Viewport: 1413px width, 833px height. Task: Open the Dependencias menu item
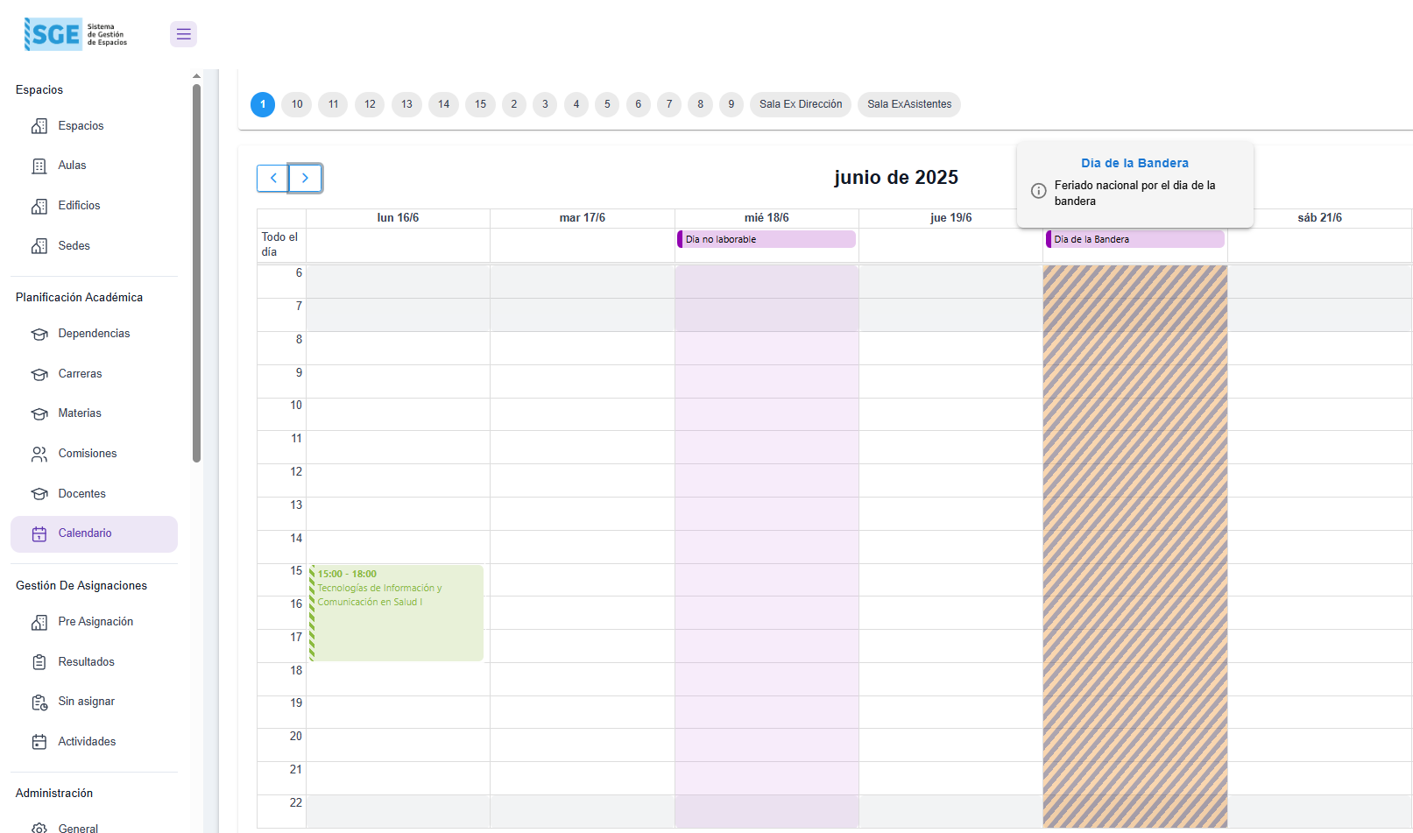click(x=94, y=334)
